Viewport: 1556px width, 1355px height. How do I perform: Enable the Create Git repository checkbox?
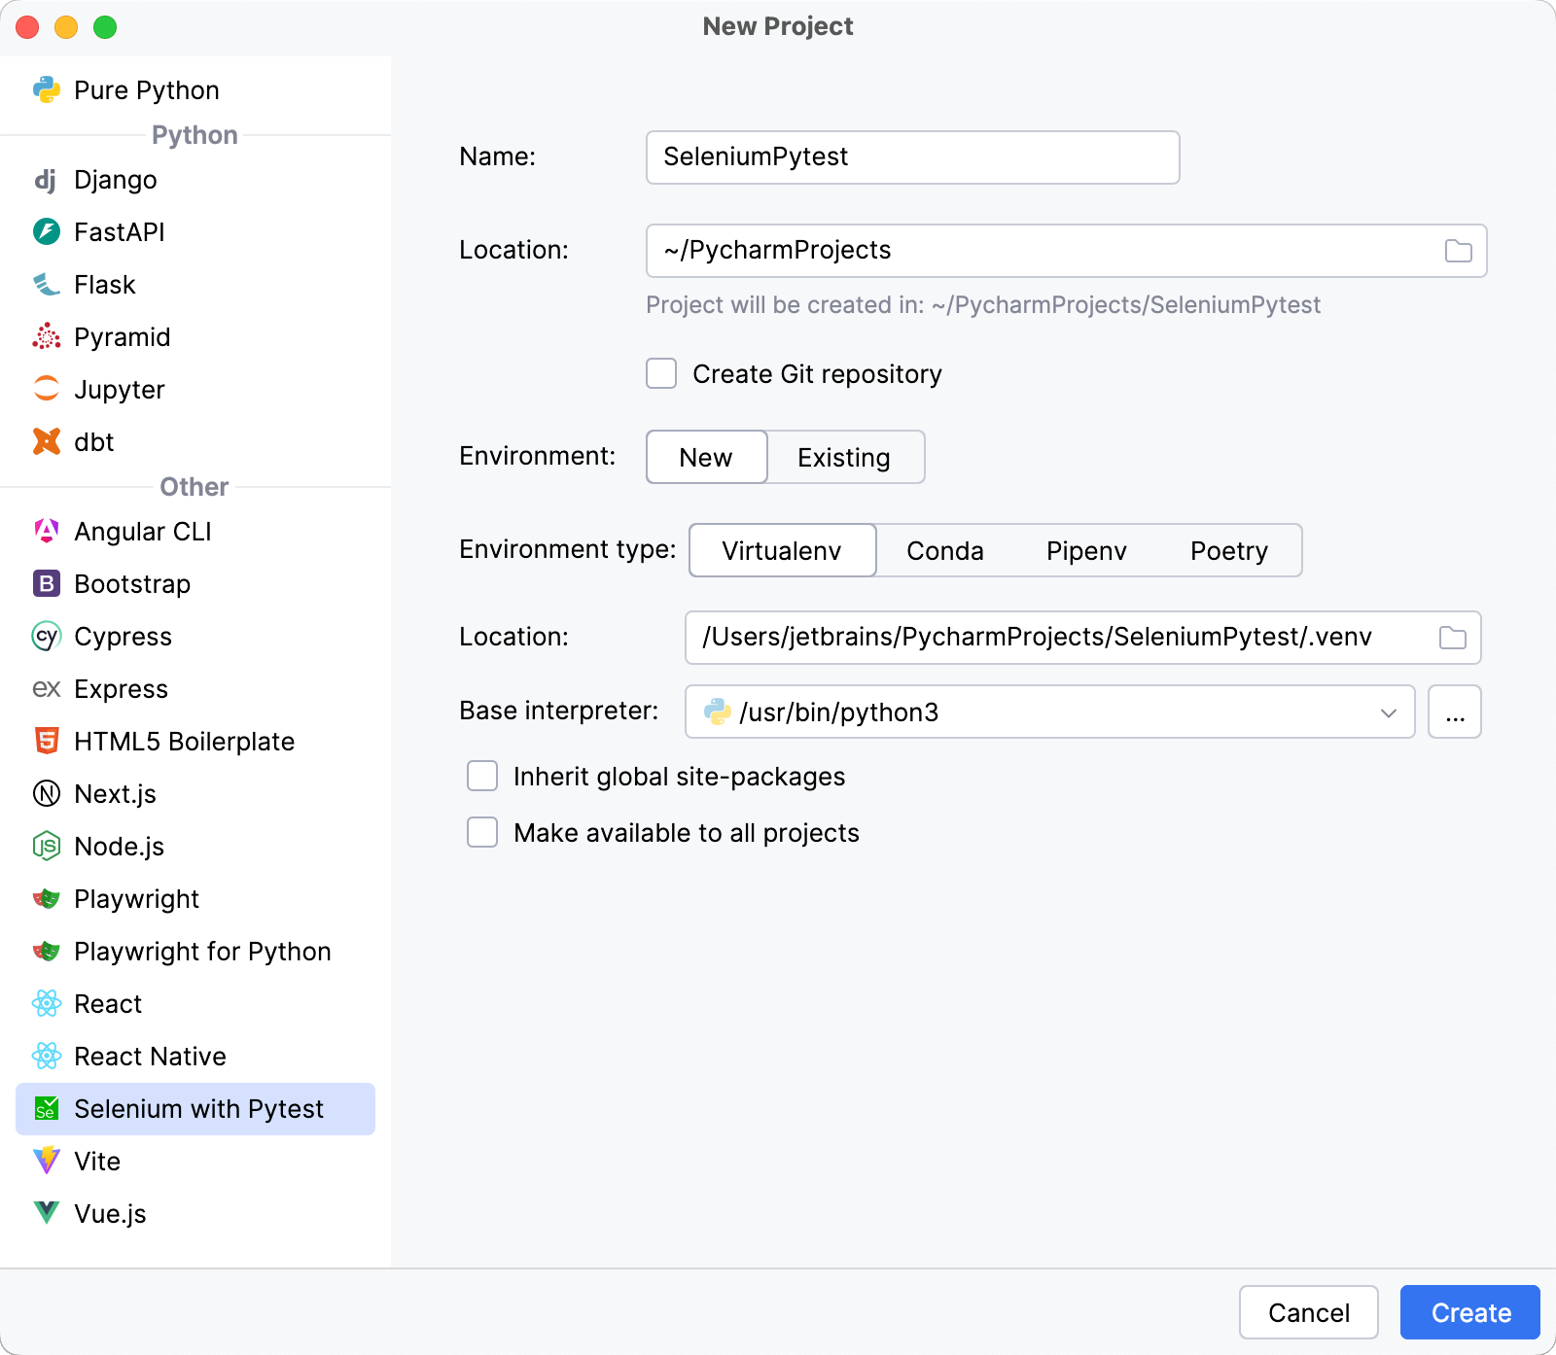pyautogui.click(x=660, y=373)
